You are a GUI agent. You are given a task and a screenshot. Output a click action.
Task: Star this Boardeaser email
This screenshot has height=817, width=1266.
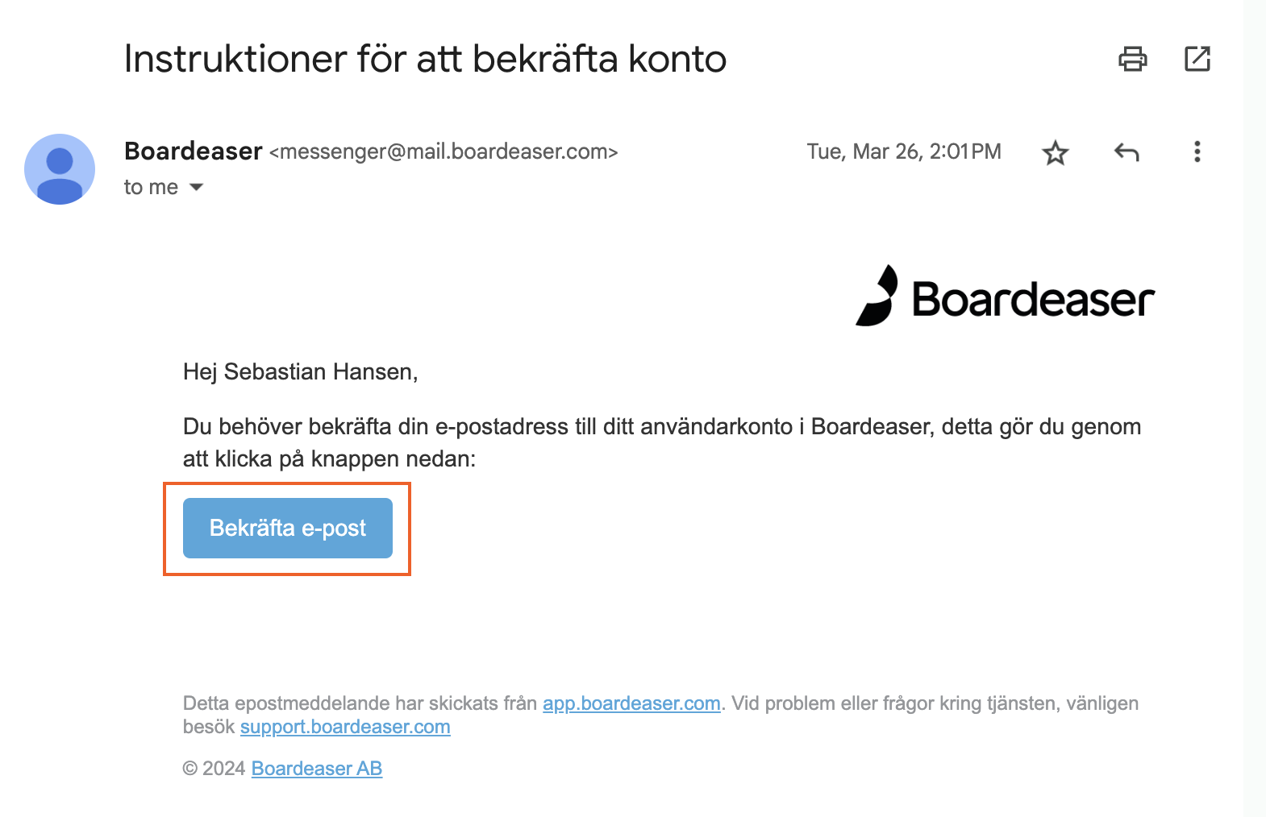coord(1055,152)
